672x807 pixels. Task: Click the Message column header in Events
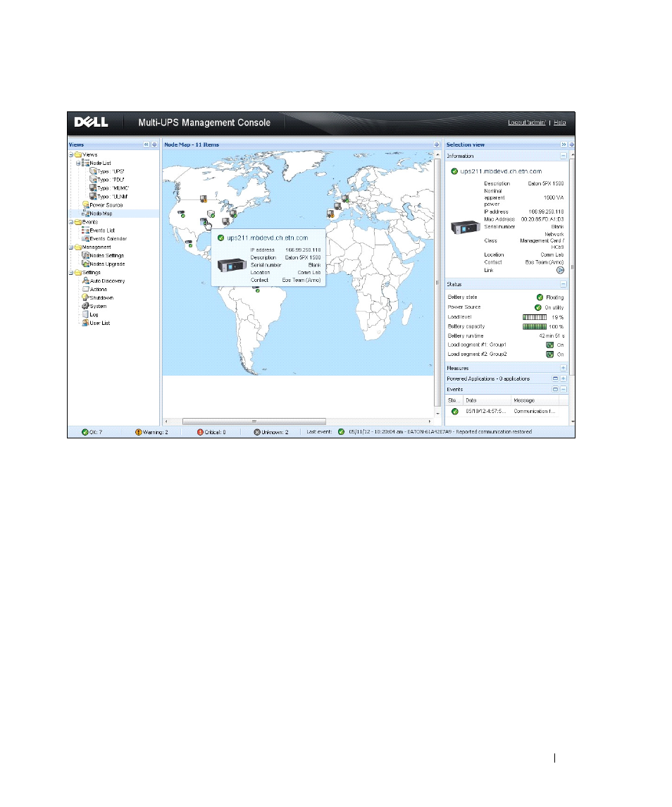535,400
